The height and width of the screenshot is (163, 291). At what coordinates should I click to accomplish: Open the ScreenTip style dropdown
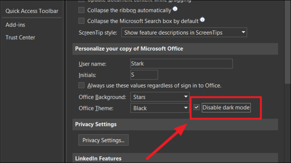(x=184, y=32)
